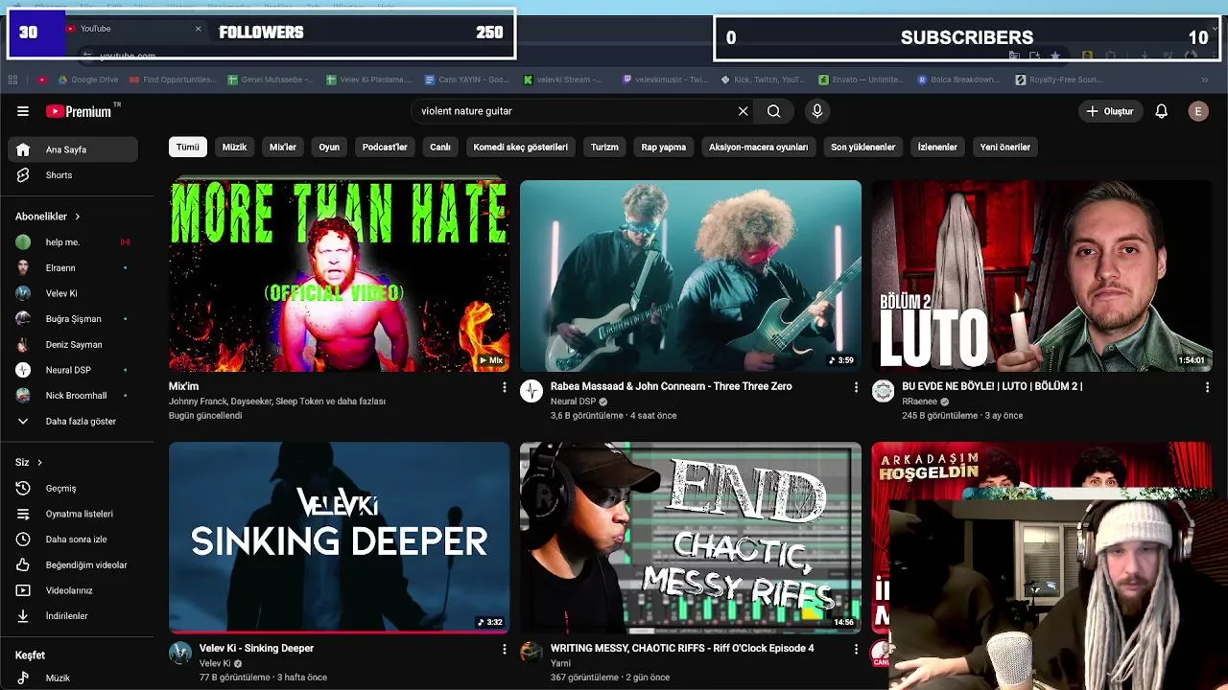
Task: Open the help me. subscription channel
Action: pos(73,242)
